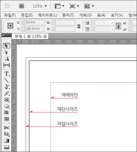
Task: Select the Pencil tool
Action: click(7, 93)
